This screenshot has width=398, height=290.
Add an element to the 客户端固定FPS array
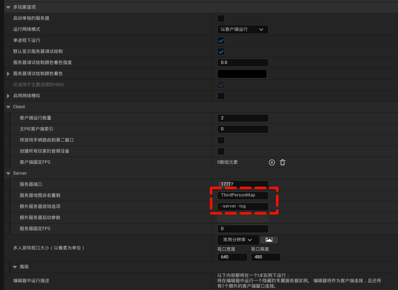(271, 162)
